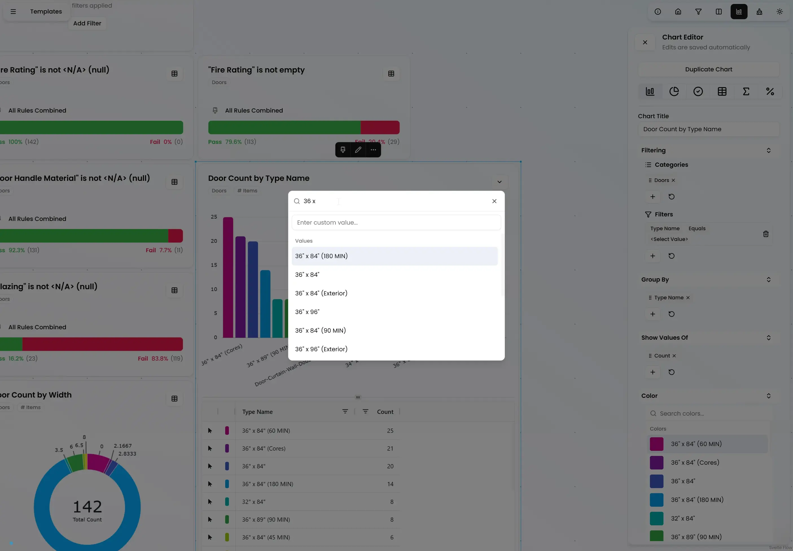The image size is (793, 551).
Task: Collapse the Filtering section
Action: point(768,151)
